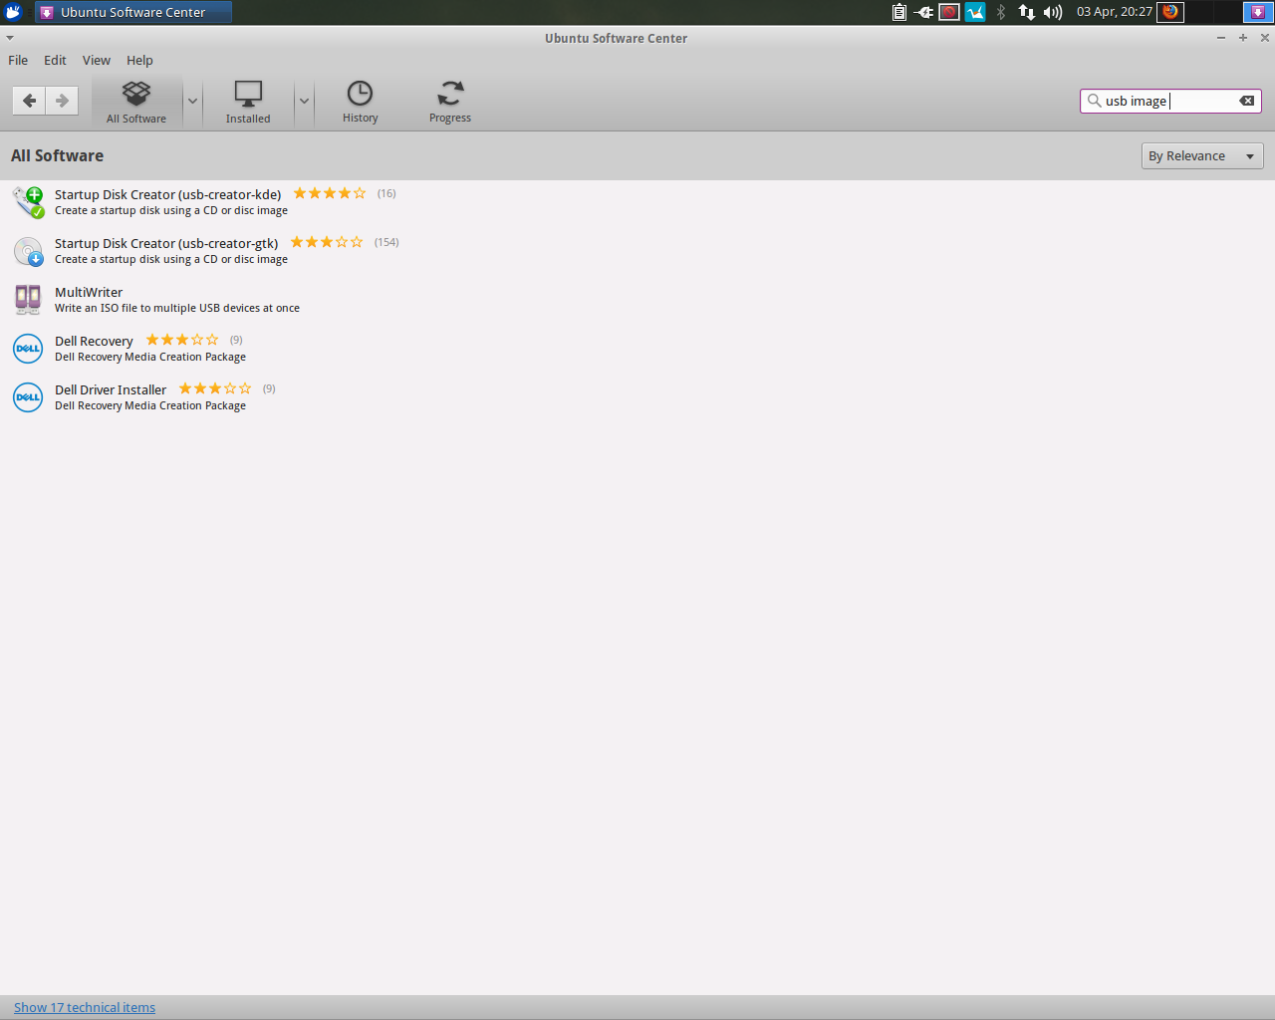Open the applications menu mouse icon

pos(13,12)
